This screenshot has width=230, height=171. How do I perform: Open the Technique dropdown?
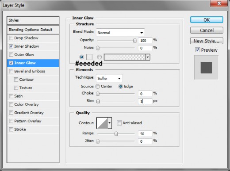coord(109,78)
